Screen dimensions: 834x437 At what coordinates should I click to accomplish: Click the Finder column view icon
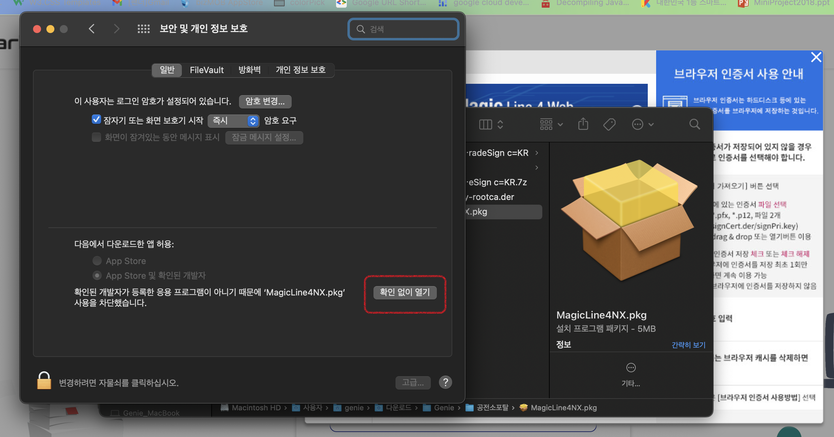click(x=486, y=125)
